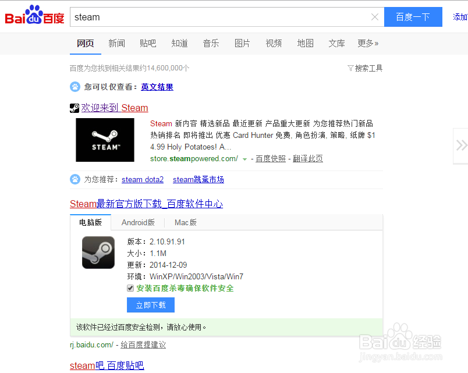This screenshot has height=373, width=468.
Task: Focus the search field containing steam
Action: 219,17
